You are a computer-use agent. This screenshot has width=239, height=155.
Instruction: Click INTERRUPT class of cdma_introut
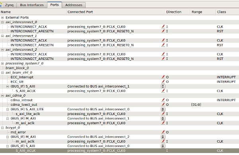[x=226, y=100]
